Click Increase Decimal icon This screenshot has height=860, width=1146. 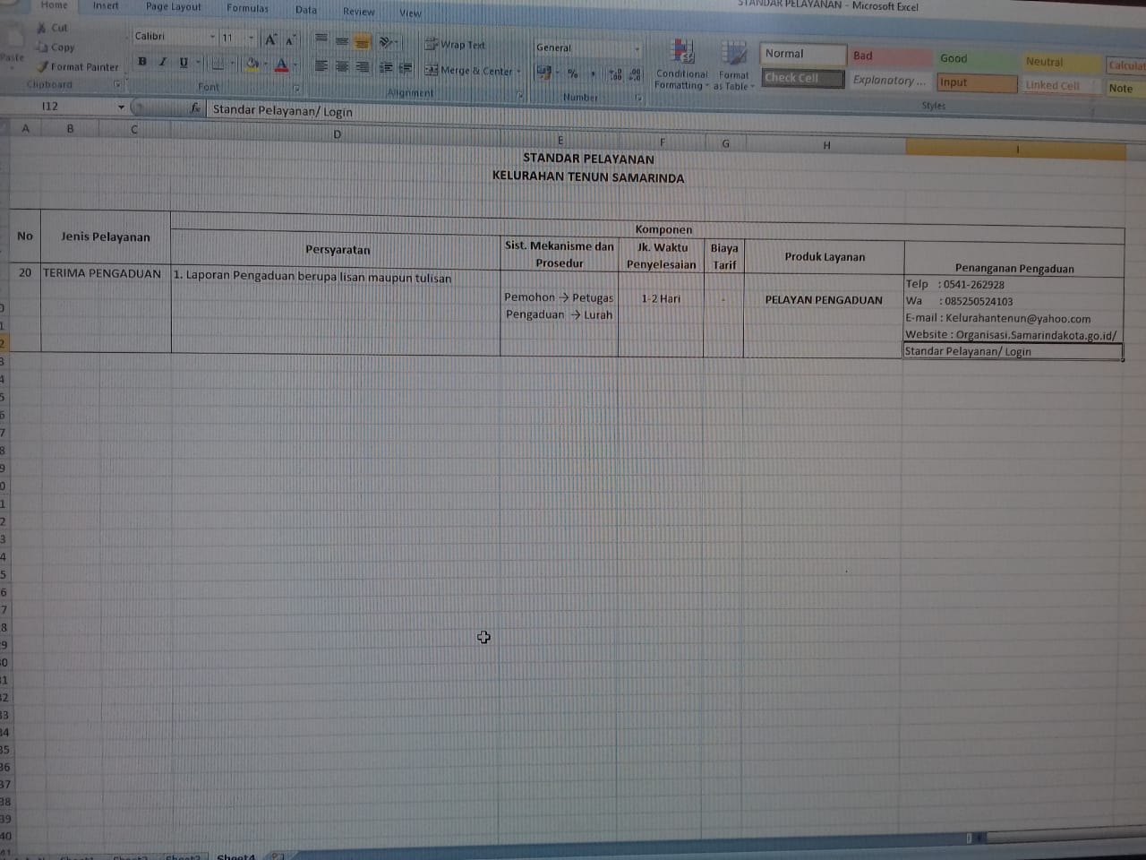(x=615, y=75)
